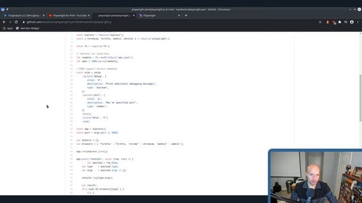
Task: Close the Playwright for Perl YouTube tab
Action: point(89,15)
